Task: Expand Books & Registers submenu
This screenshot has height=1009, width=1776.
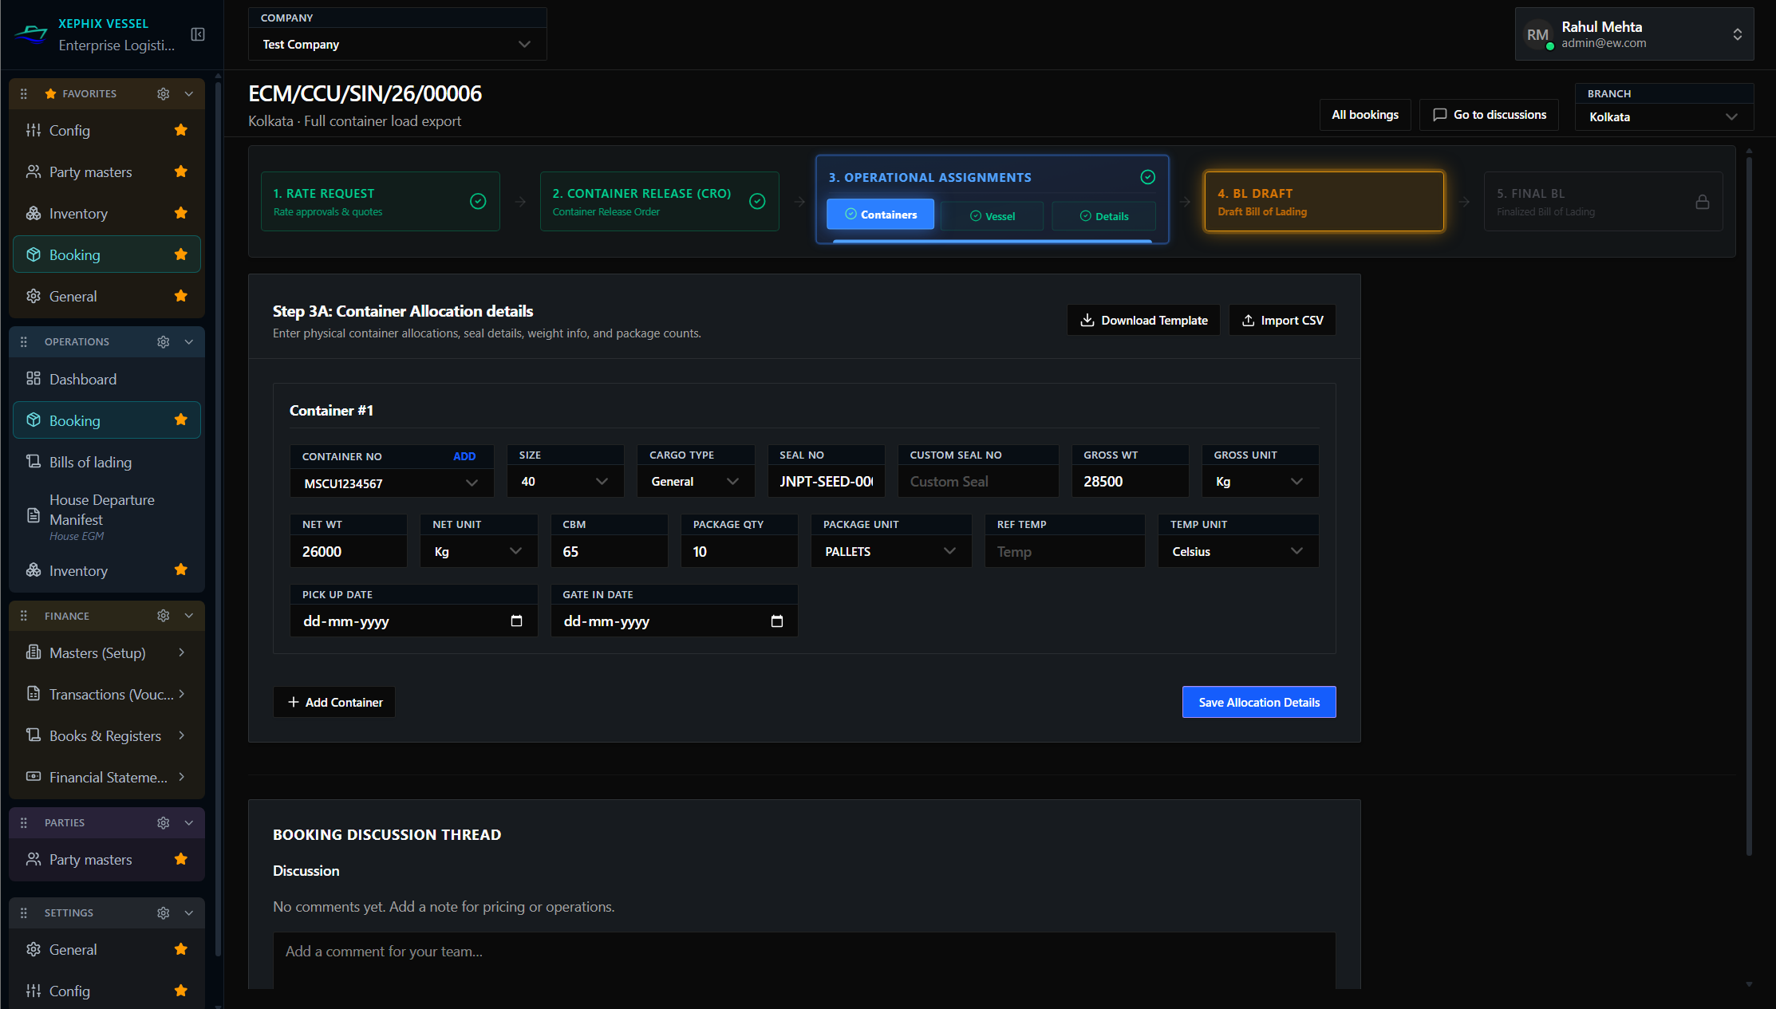Action: pos(107,735)
